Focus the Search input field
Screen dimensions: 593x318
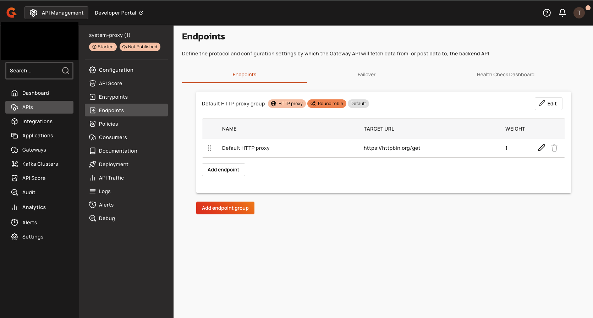(x=34, y=71)
